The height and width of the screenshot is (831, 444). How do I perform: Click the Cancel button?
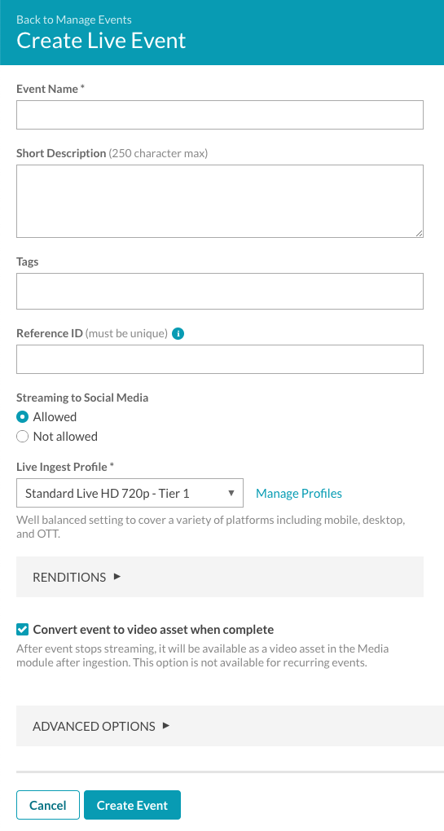click(48, 805)
